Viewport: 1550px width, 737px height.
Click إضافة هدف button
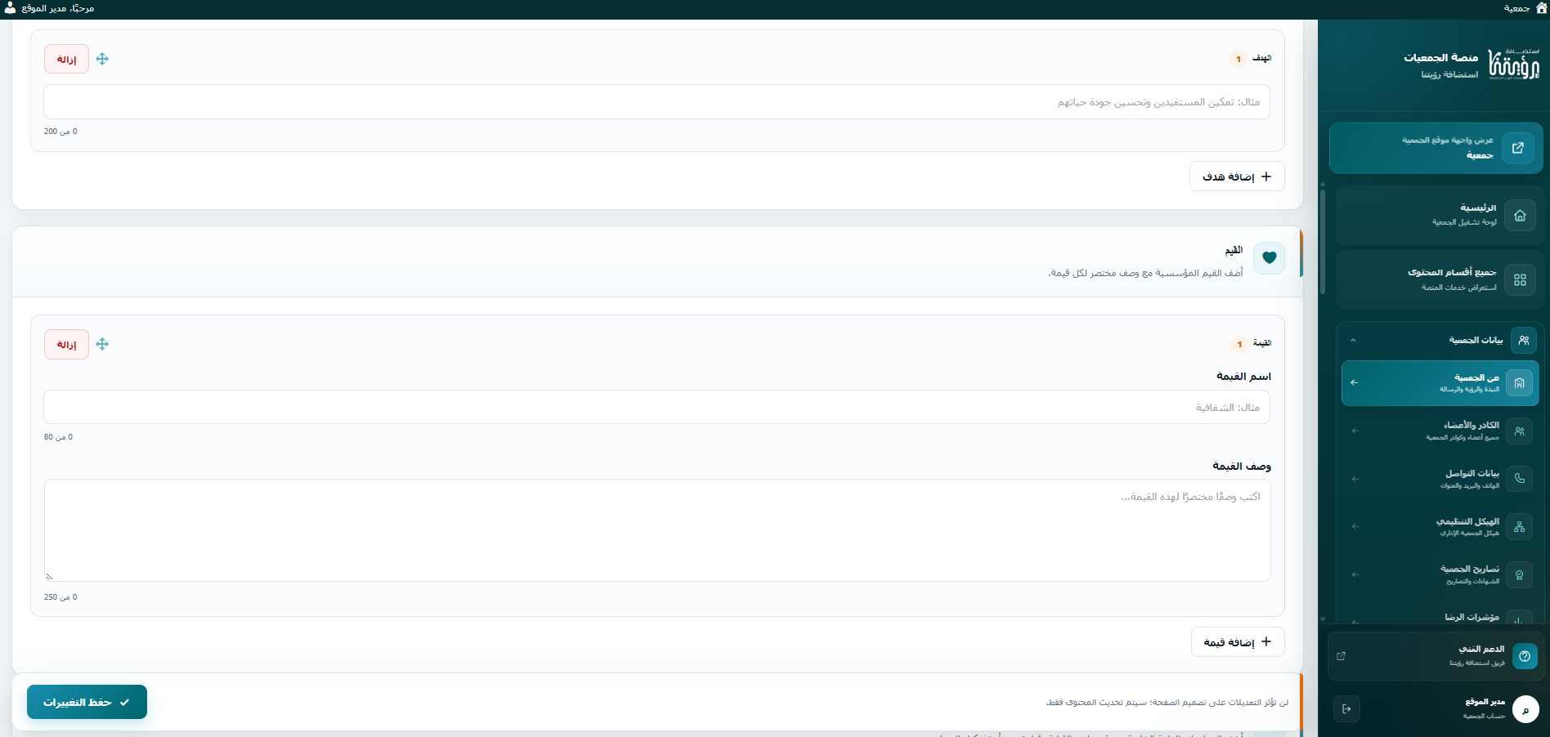coord(1237,176)
